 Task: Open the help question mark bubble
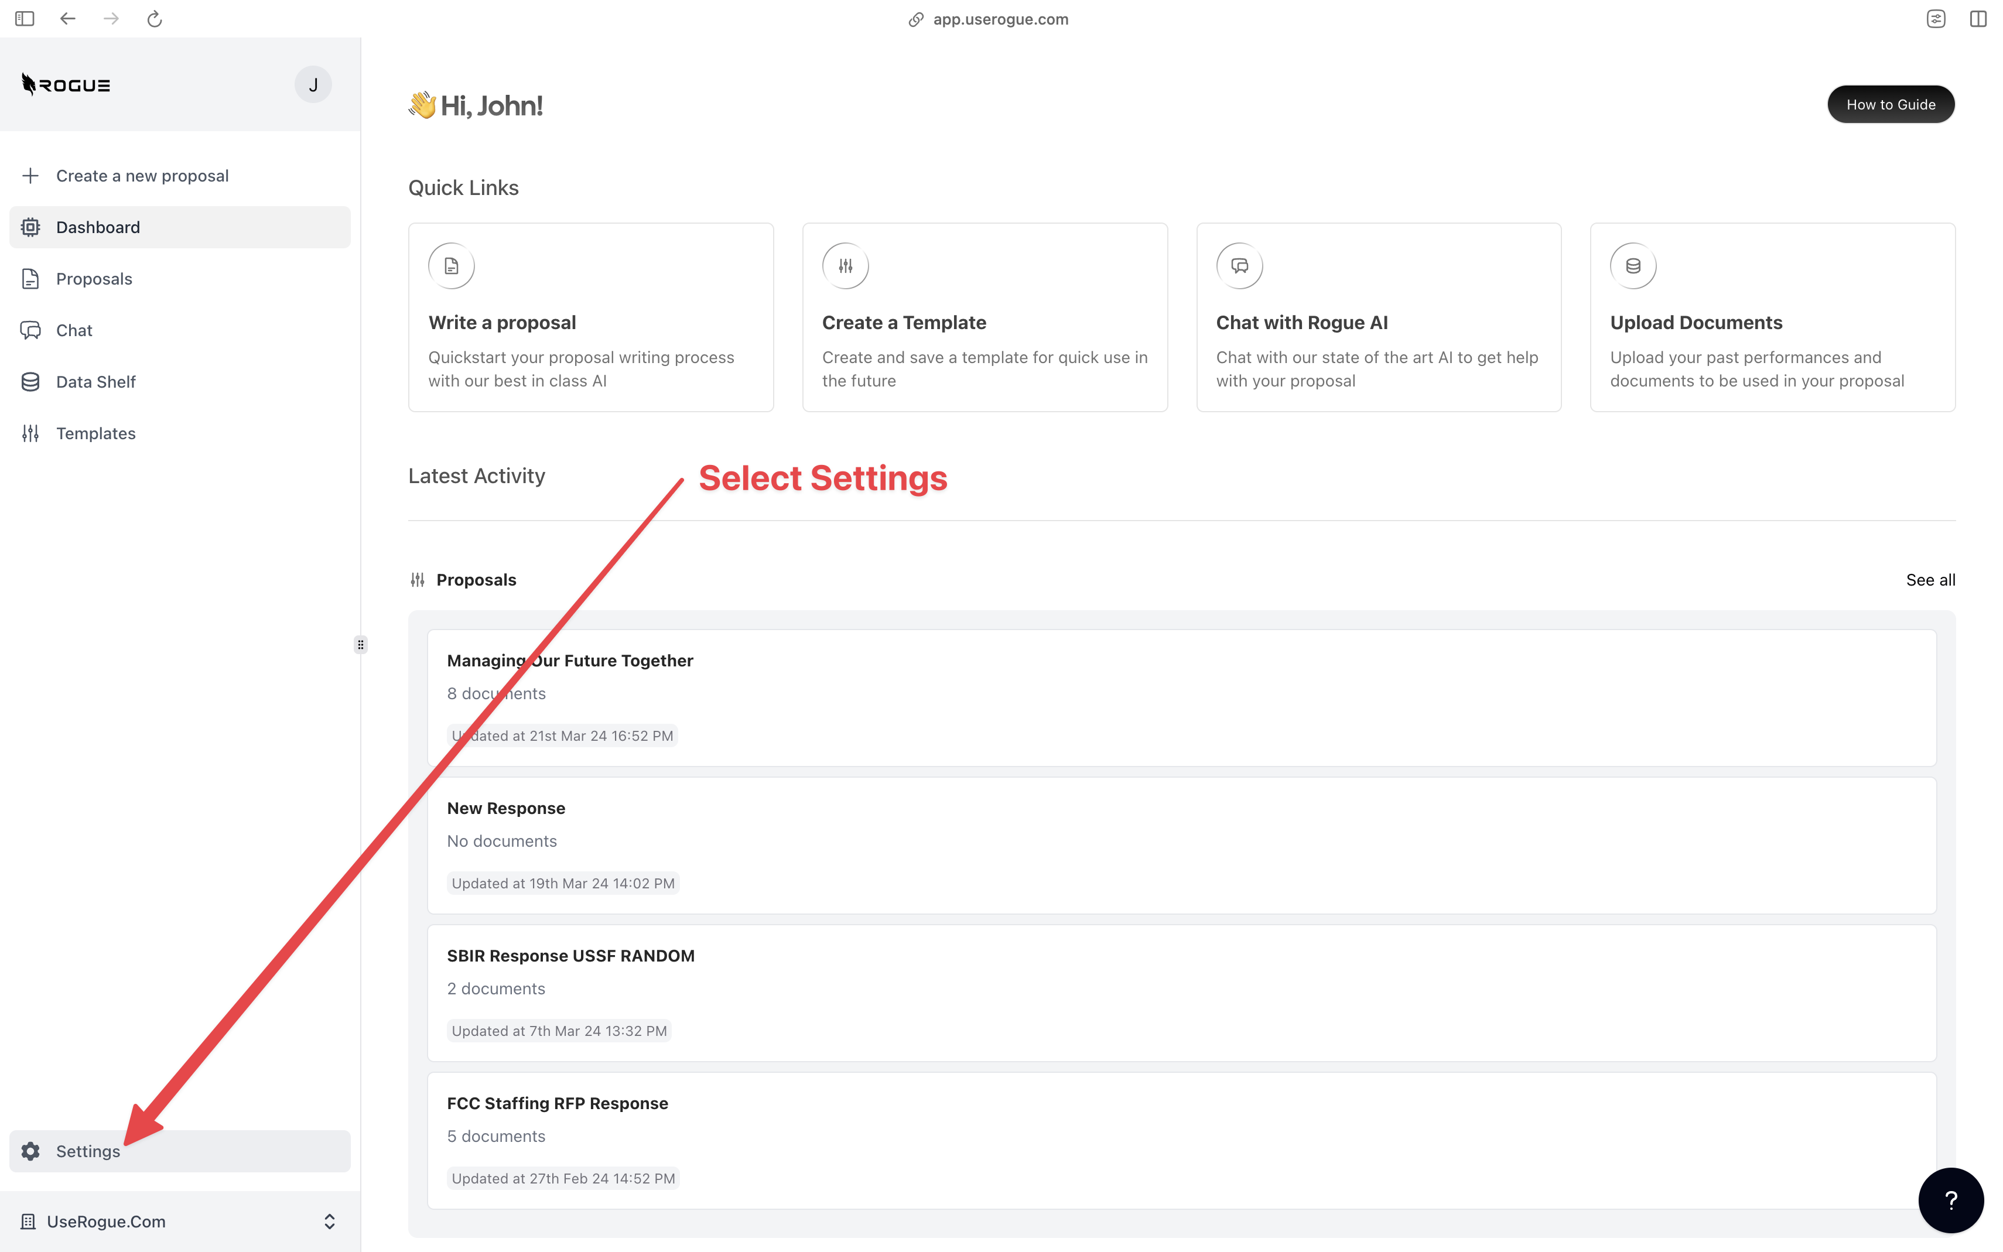click(1950, 1200)
